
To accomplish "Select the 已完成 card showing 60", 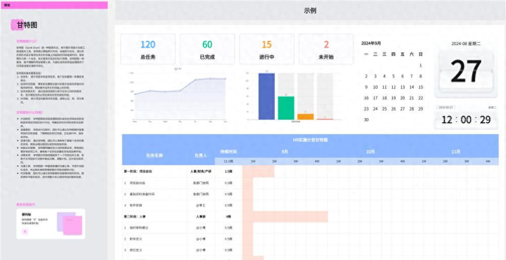I will coord(207,49).
